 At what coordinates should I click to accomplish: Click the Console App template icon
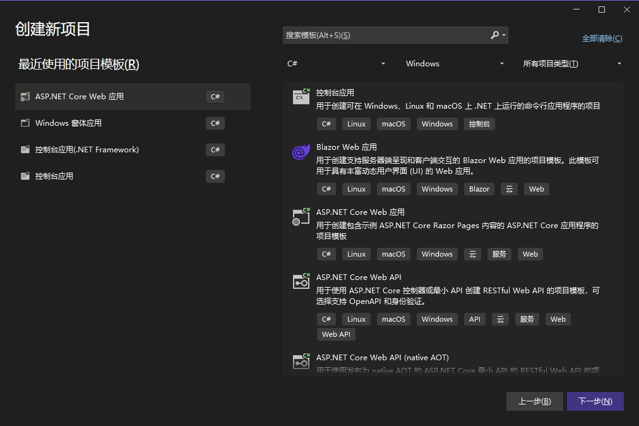[x=301, y=96]
